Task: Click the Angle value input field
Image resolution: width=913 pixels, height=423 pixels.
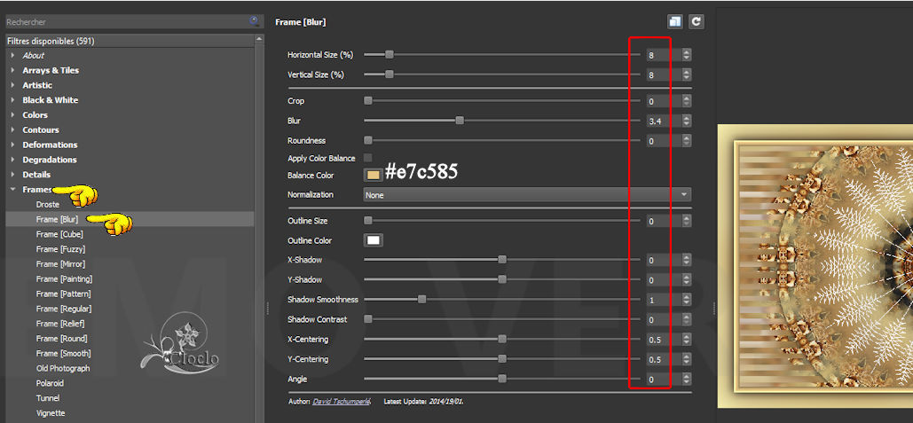Action: (657, 380)
